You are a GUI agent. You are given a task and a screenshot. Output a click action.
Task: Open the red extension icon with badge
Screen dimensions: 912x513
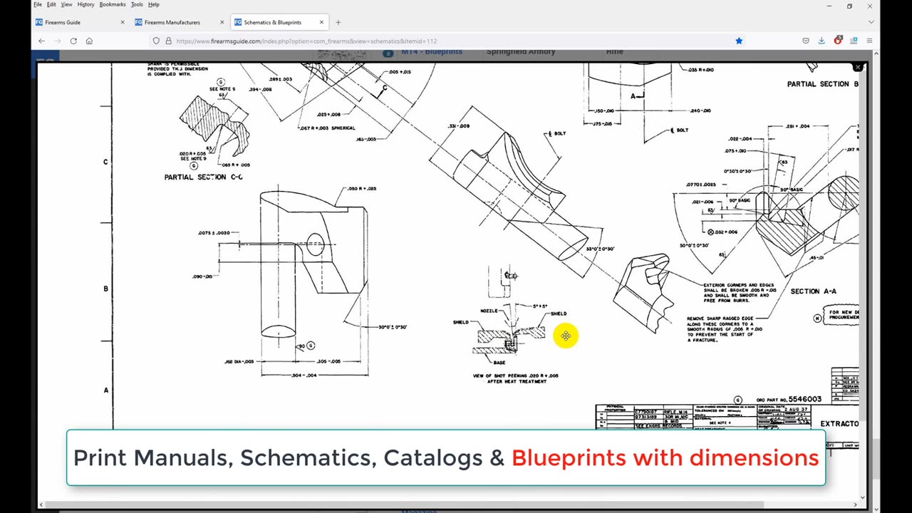click(x=838, y=41)
